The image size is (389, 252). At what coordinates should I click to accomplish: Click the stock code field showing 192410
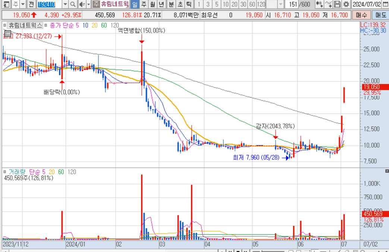click(x=50, y=4)
